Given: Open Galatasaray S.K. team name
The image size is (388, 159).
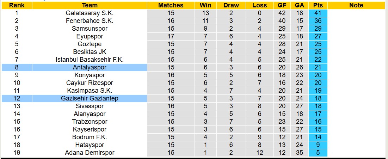Looking at the screenshot, I should pyautogui.click(x=90, y=13).
